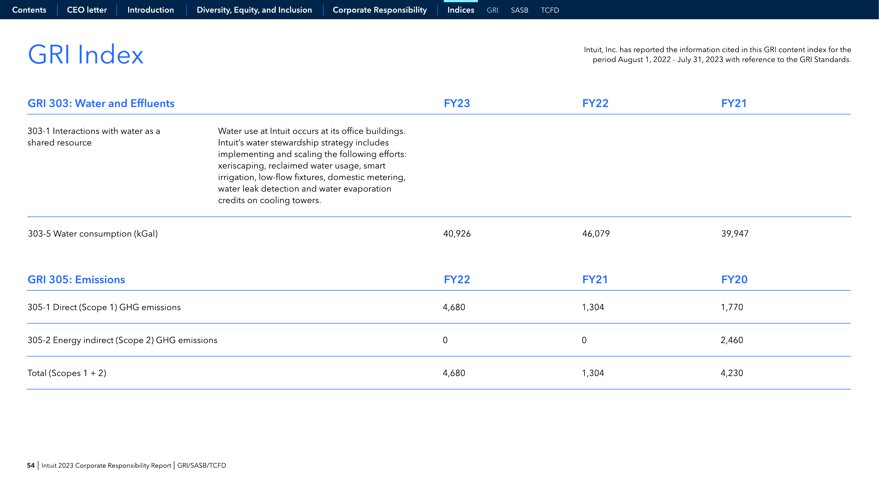Select 305-2 Energy indirect (Scope 2) label
Viewport: 879px width, 494px height.
[x=122, y=340]
